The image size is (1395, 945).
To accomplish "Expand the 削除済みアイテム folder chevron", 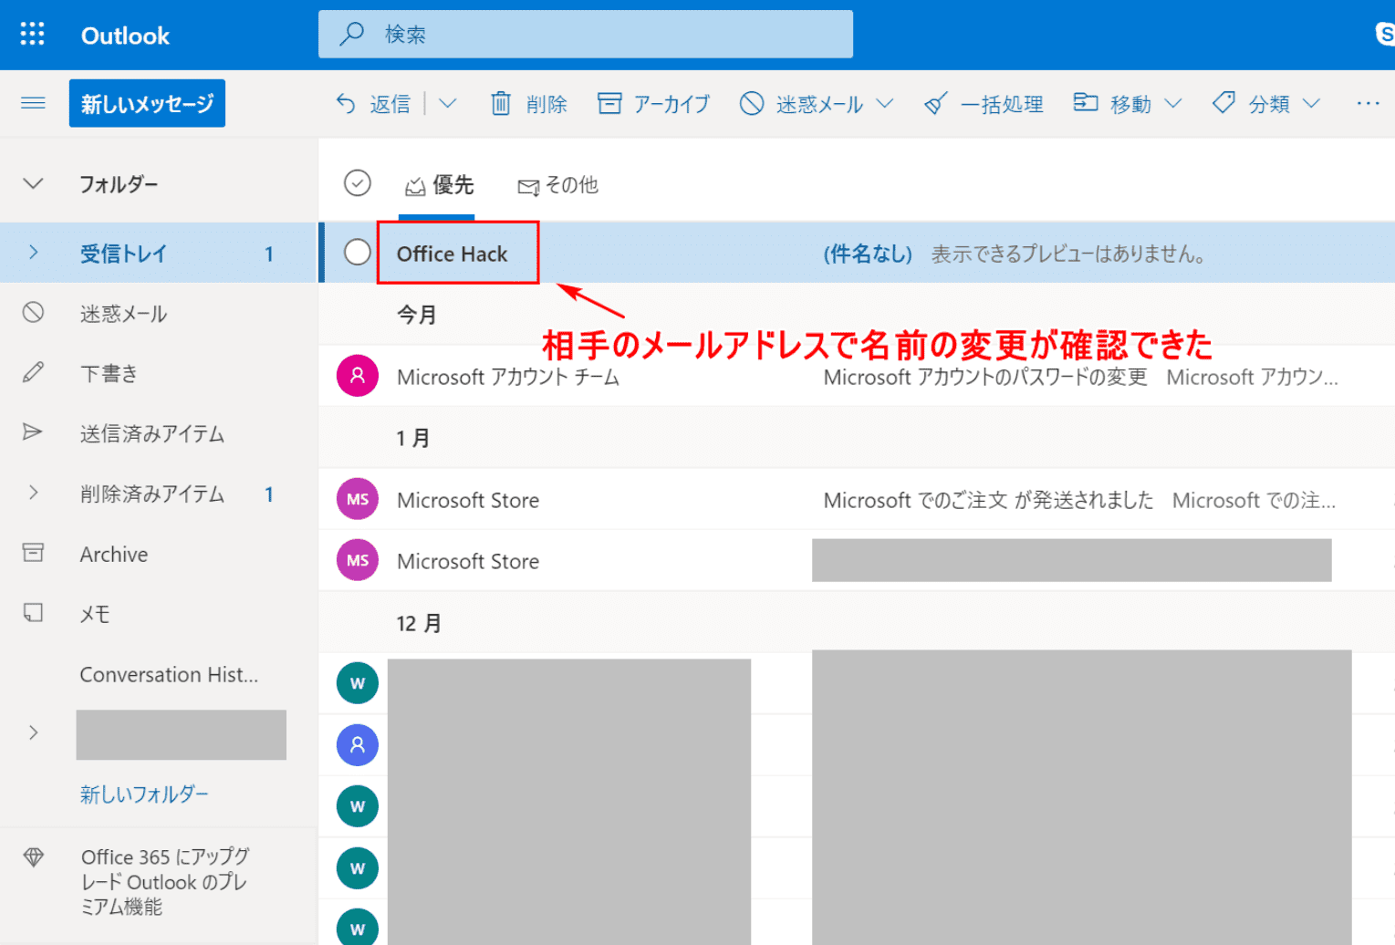I will pyautogui.click(x=33, y=493).
